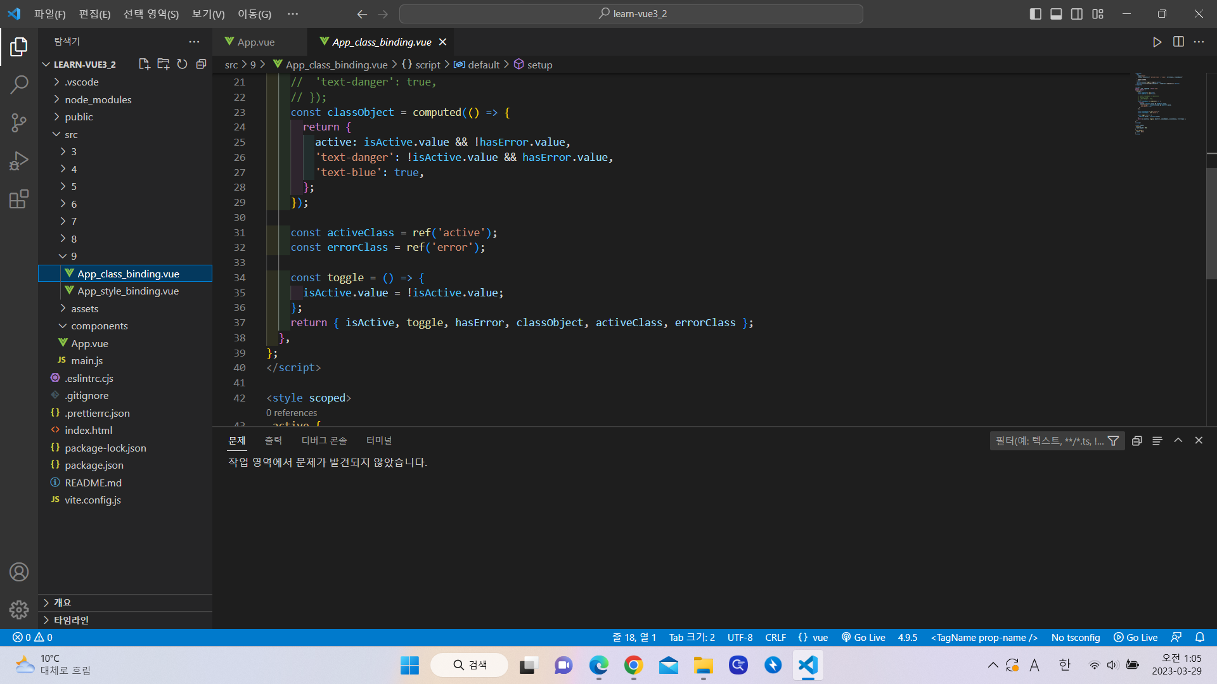Open the Search view in activity bar
The height and width of the screenshot is (684, 1217).
pyautogui.click(x=19, y=84)
